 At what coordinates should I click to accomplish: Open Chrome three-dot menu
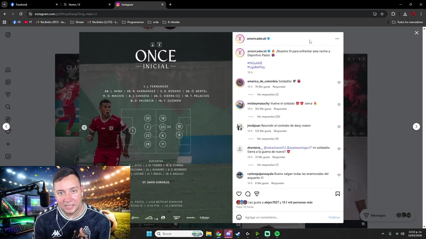click(421, 14)
